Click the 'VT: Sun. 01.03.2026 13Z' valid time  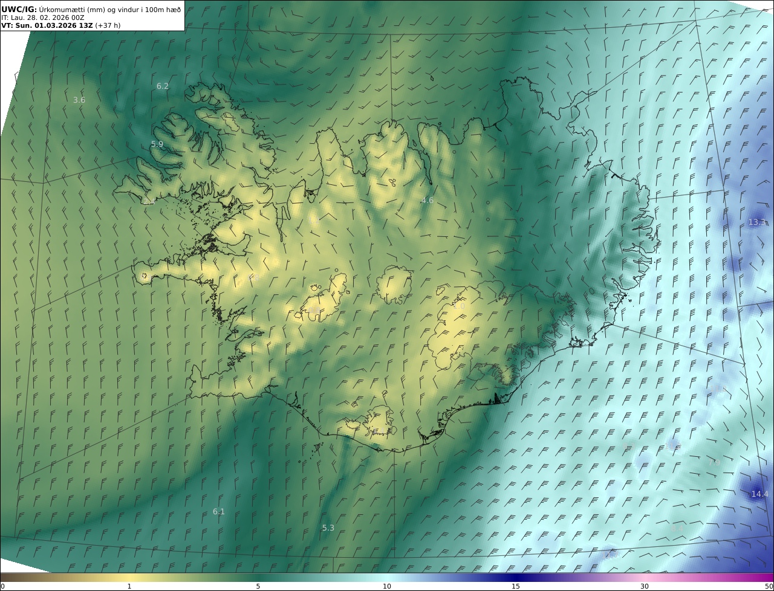click(x=47, y=25)
